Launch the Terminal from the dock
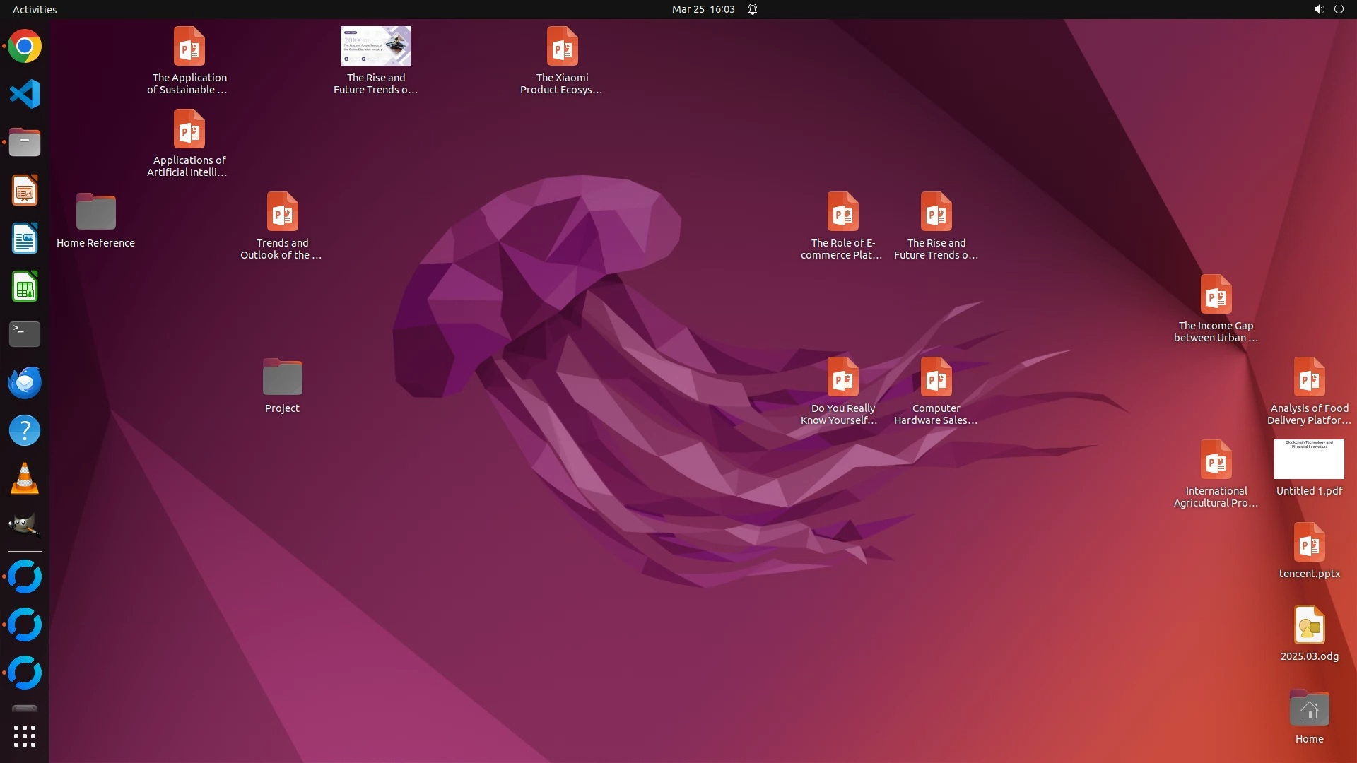 tap(25, 334)
